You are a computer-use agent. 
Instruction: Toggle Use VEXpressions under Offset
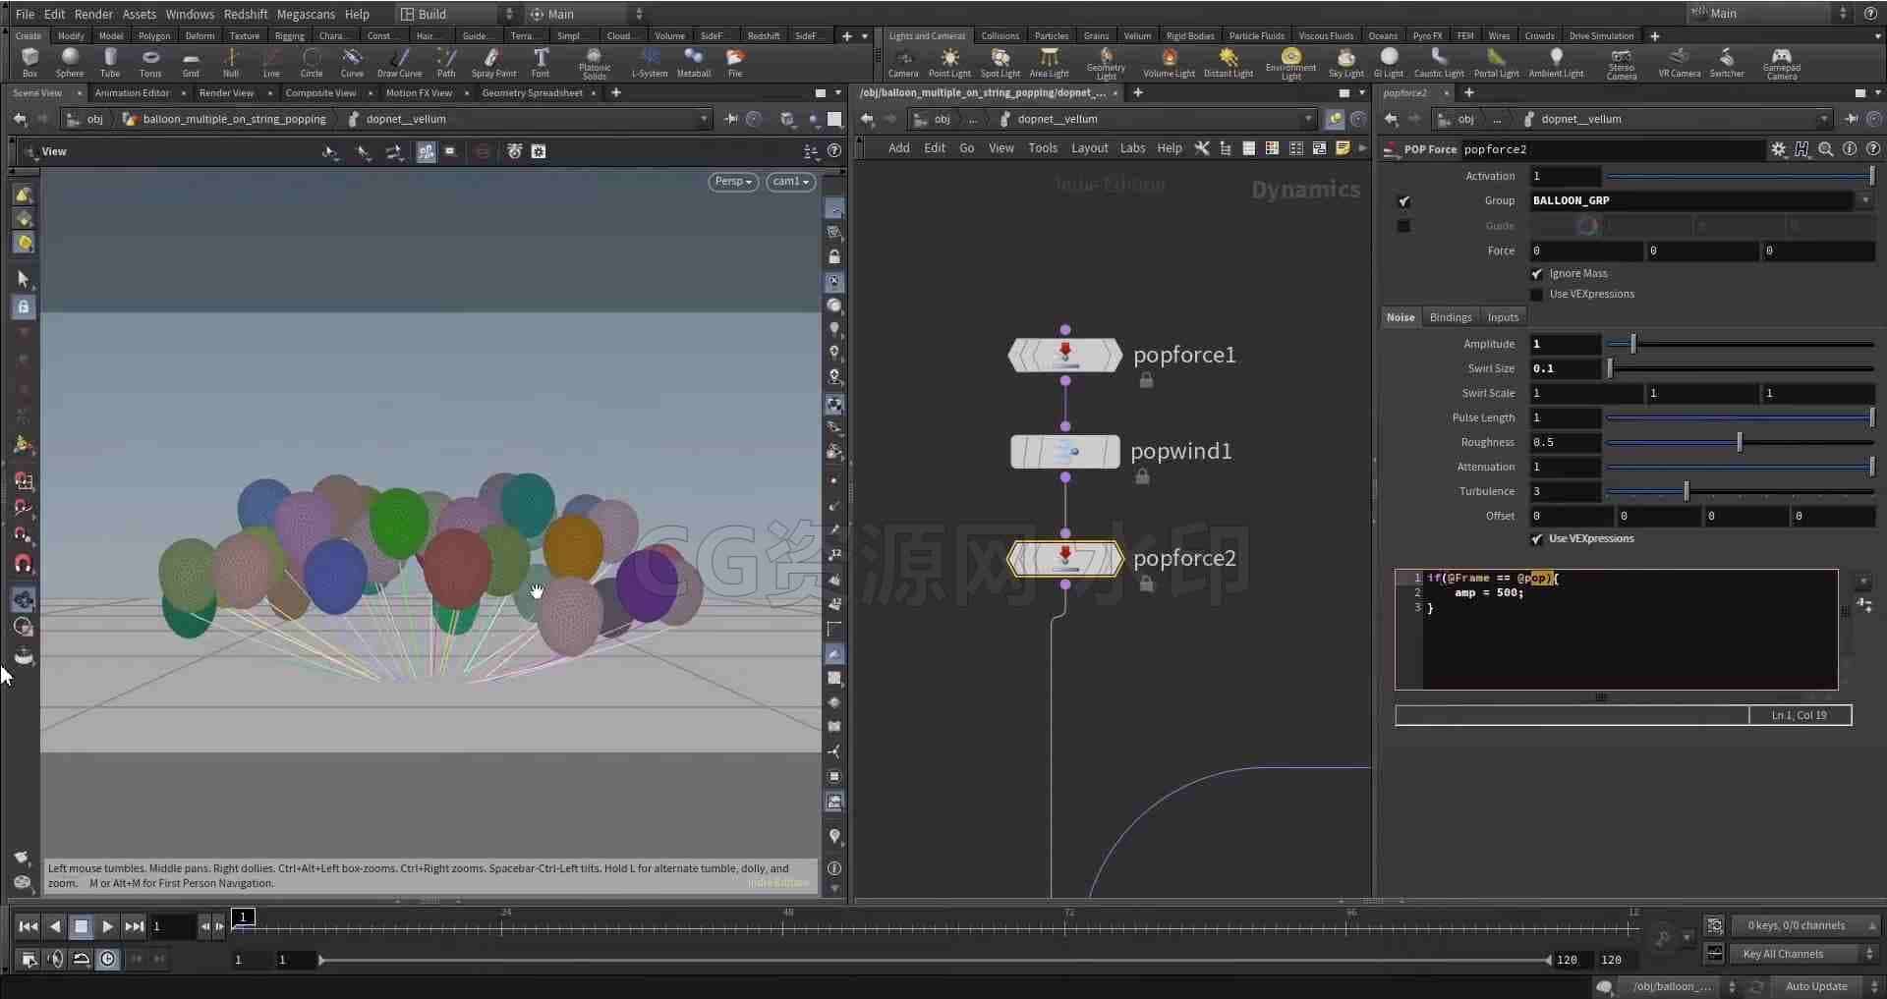[1537, 539]
